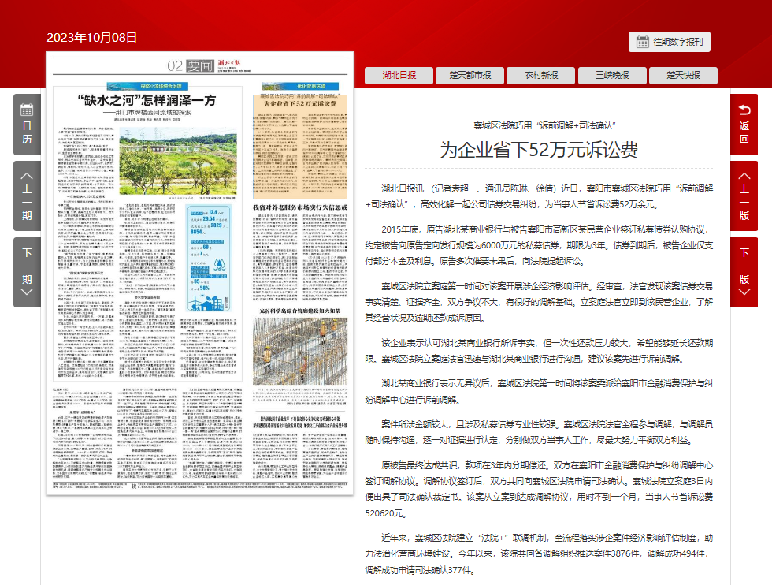
Task: Click the blue section banner above 缺水之河 headline
Action: (147, 86)
